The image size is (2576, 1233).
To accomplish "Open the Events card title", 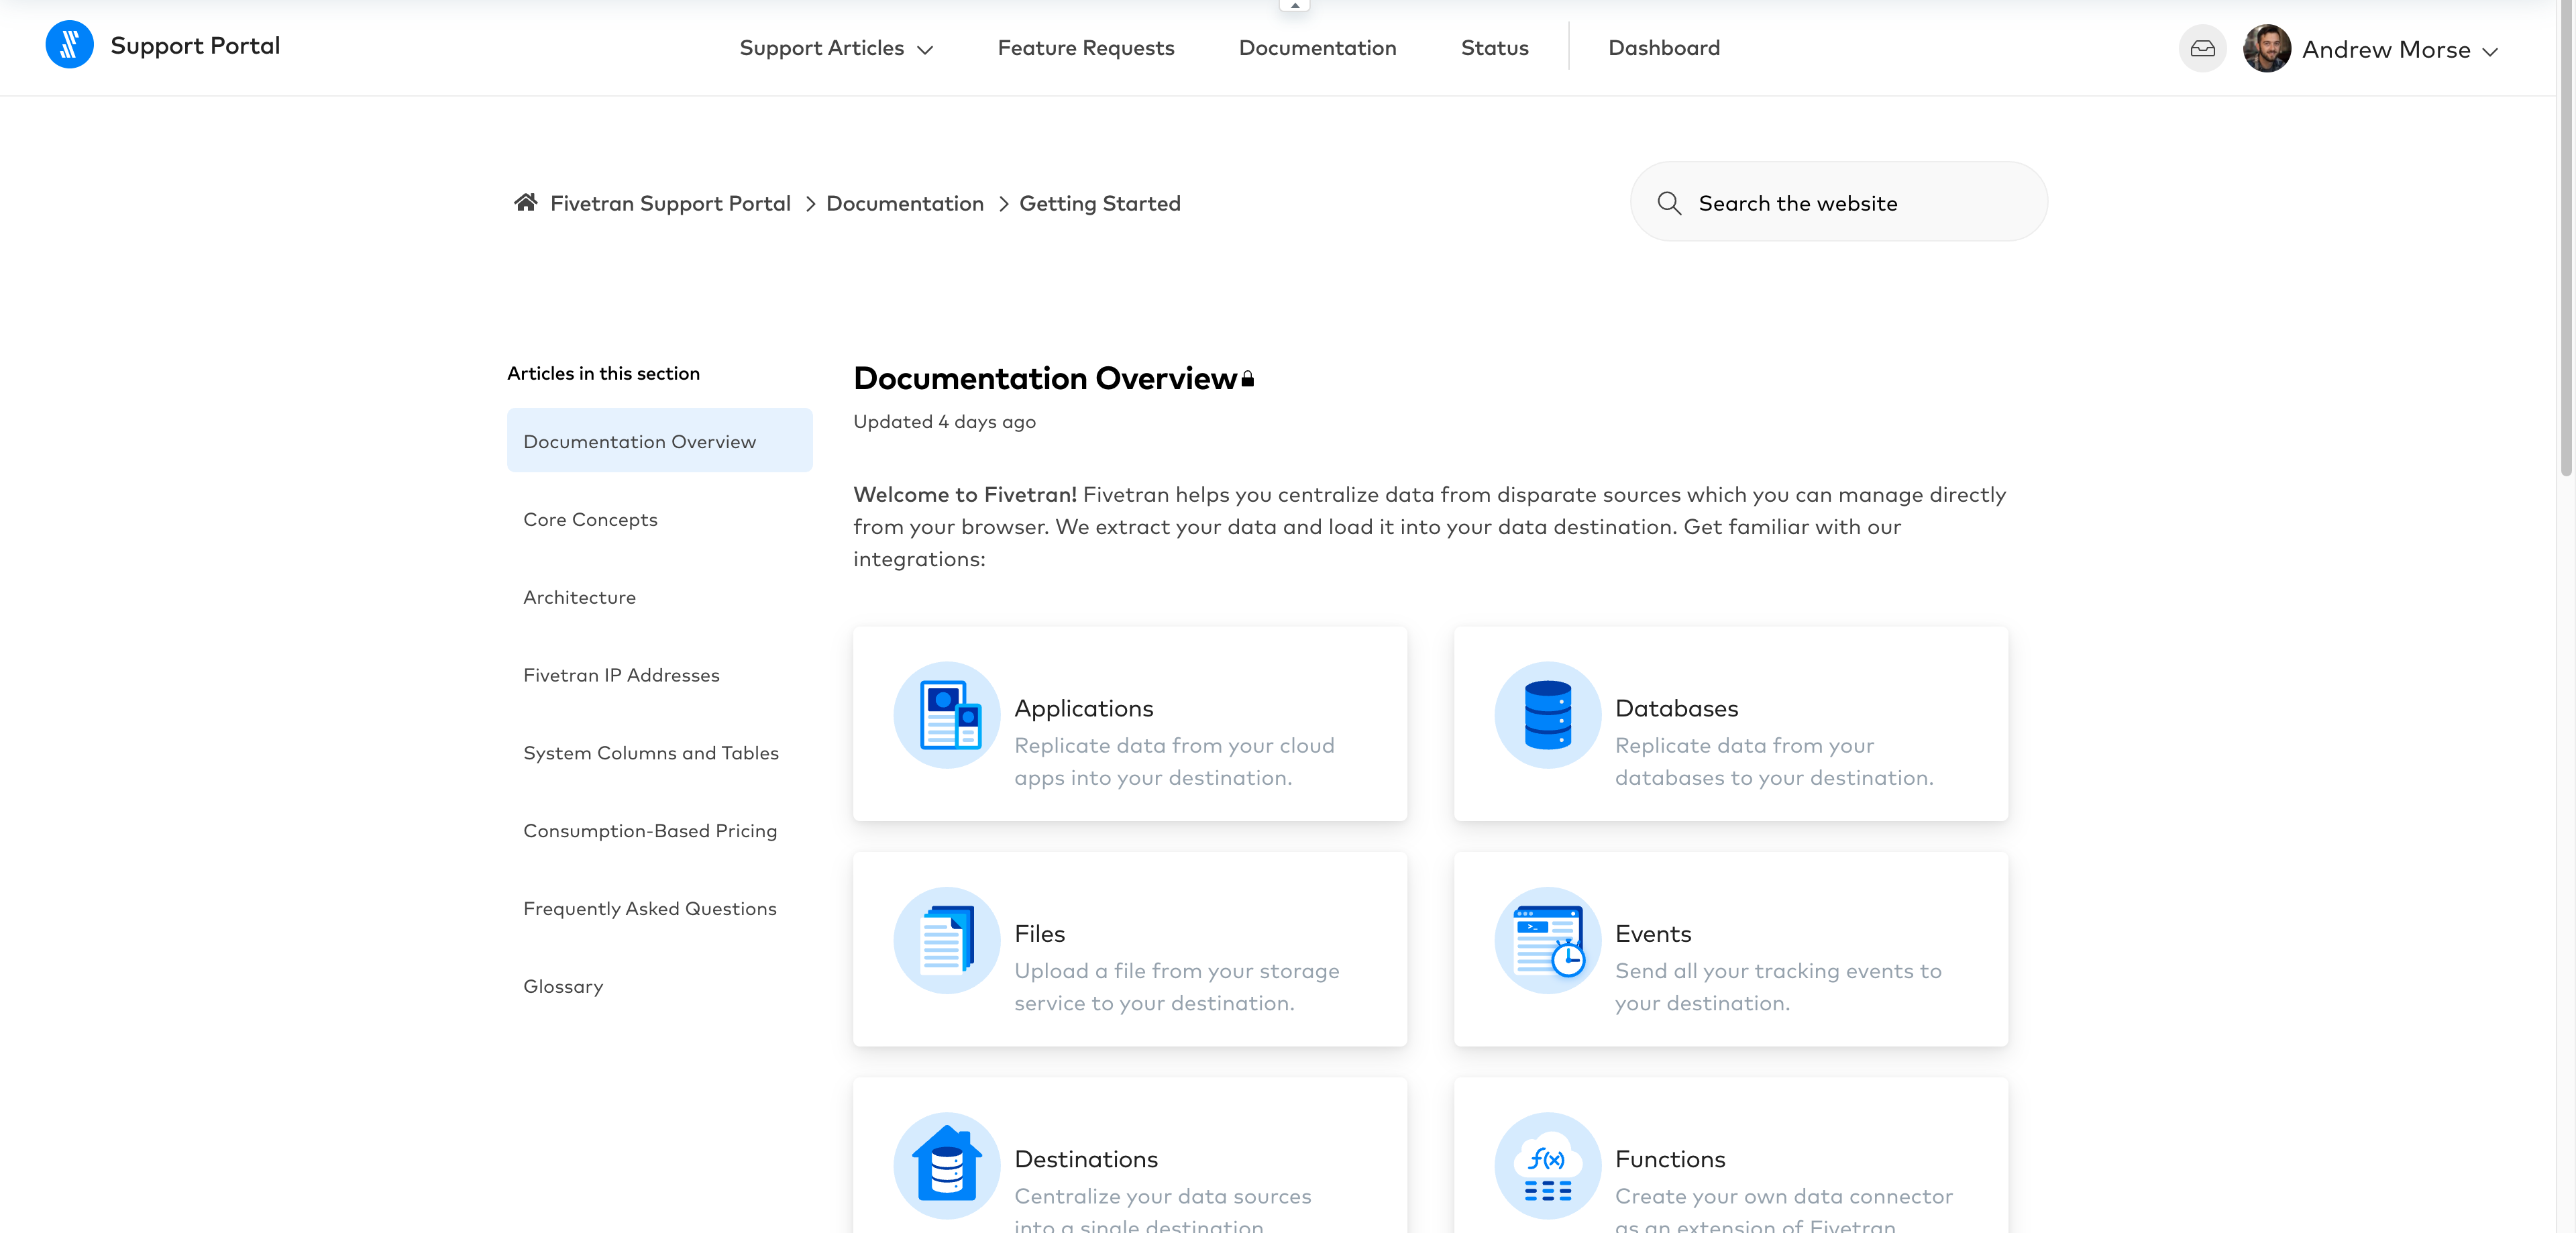I will tap(1653, 933).
